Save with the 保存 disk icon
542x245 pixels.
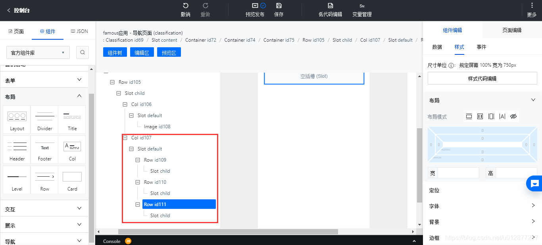pos(279,6)
